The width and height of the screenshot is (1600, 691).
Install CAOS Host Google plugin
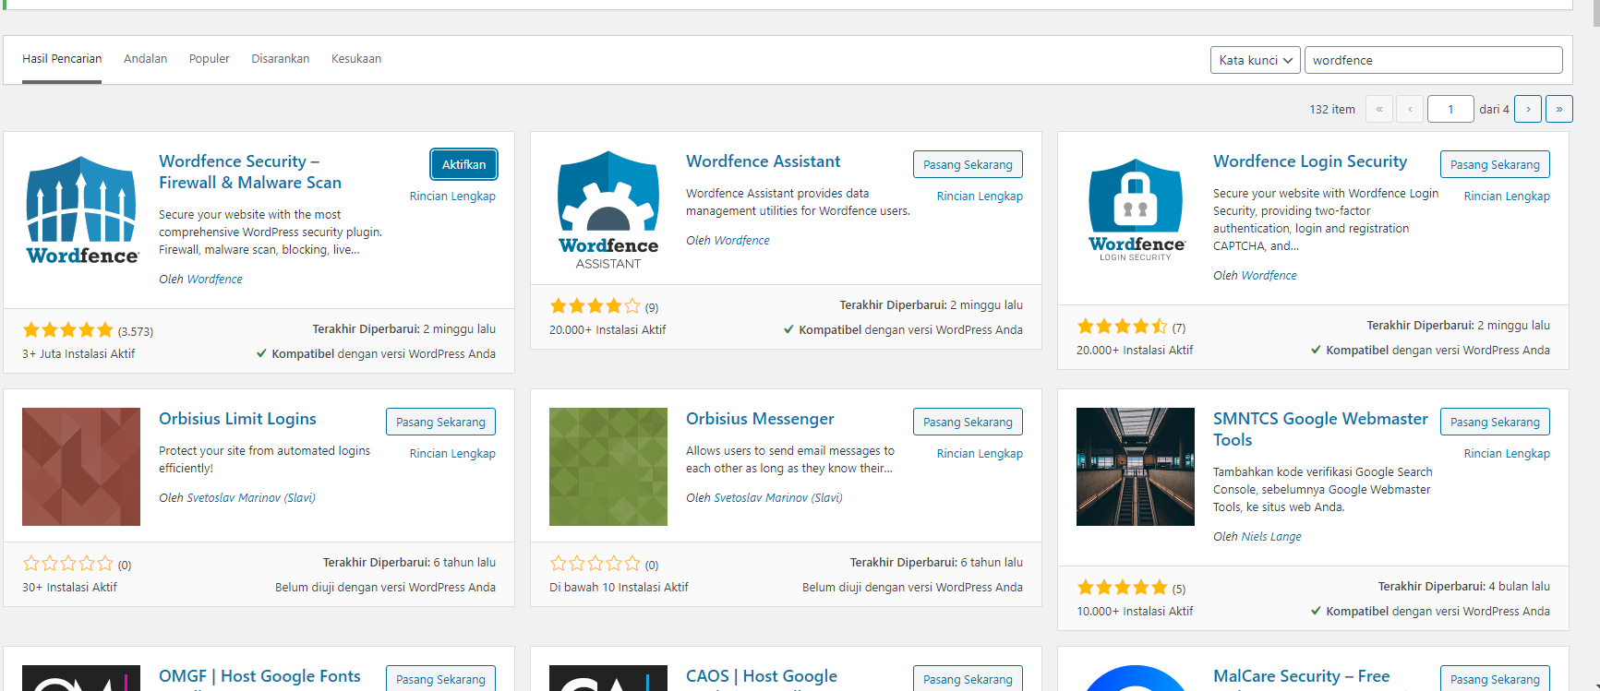point(968,678)
